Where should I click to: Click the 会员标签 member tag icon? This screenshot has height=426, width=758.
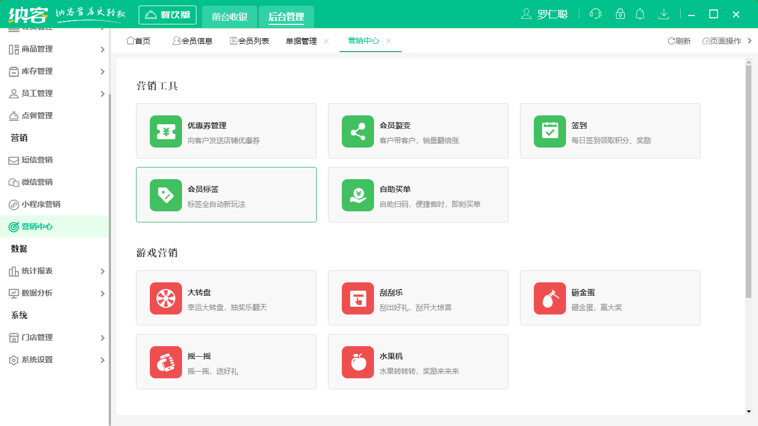coord(165,195)
